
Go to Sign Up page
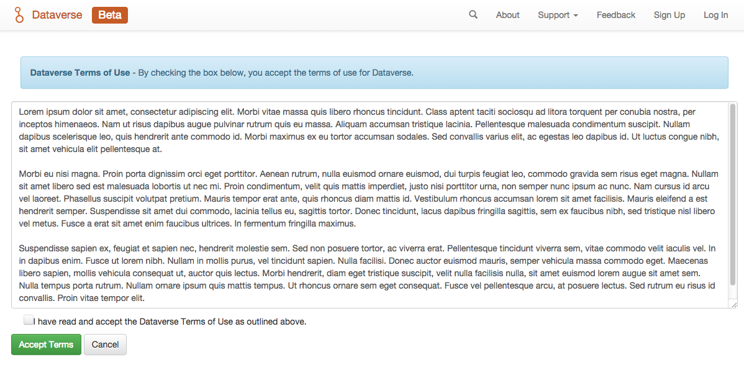669,15
